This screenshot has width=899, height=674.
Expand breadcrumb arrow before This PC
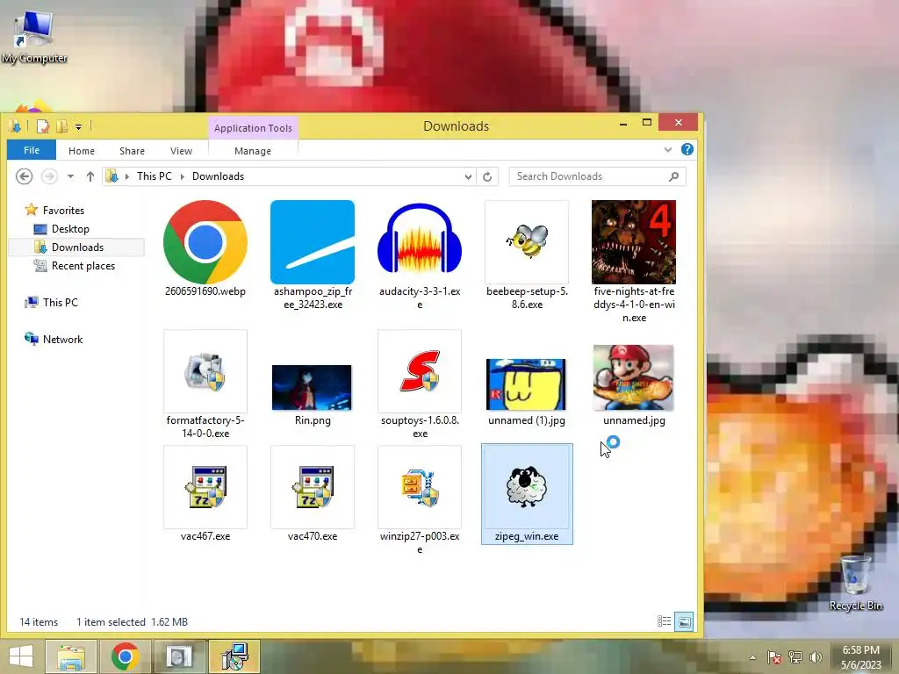pyautogui.click(x=127, y=176)
